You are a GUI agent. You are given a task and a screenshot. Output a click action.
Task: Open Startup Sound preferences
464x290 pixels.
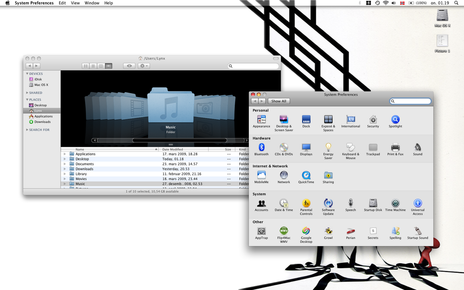point(418,233)
